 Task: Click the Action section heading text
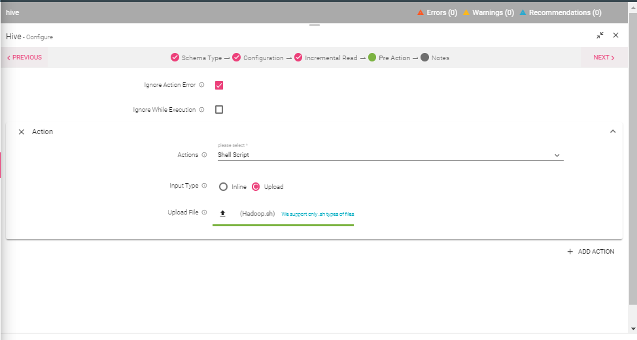[43, 131]
